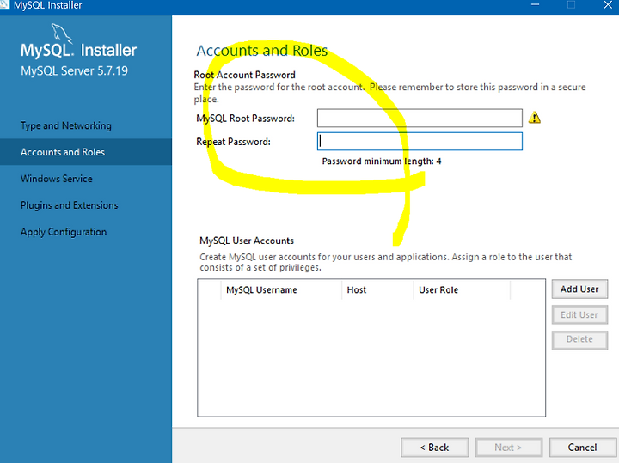
Task: Go to the Windows Service step
Action: [57, 179]
